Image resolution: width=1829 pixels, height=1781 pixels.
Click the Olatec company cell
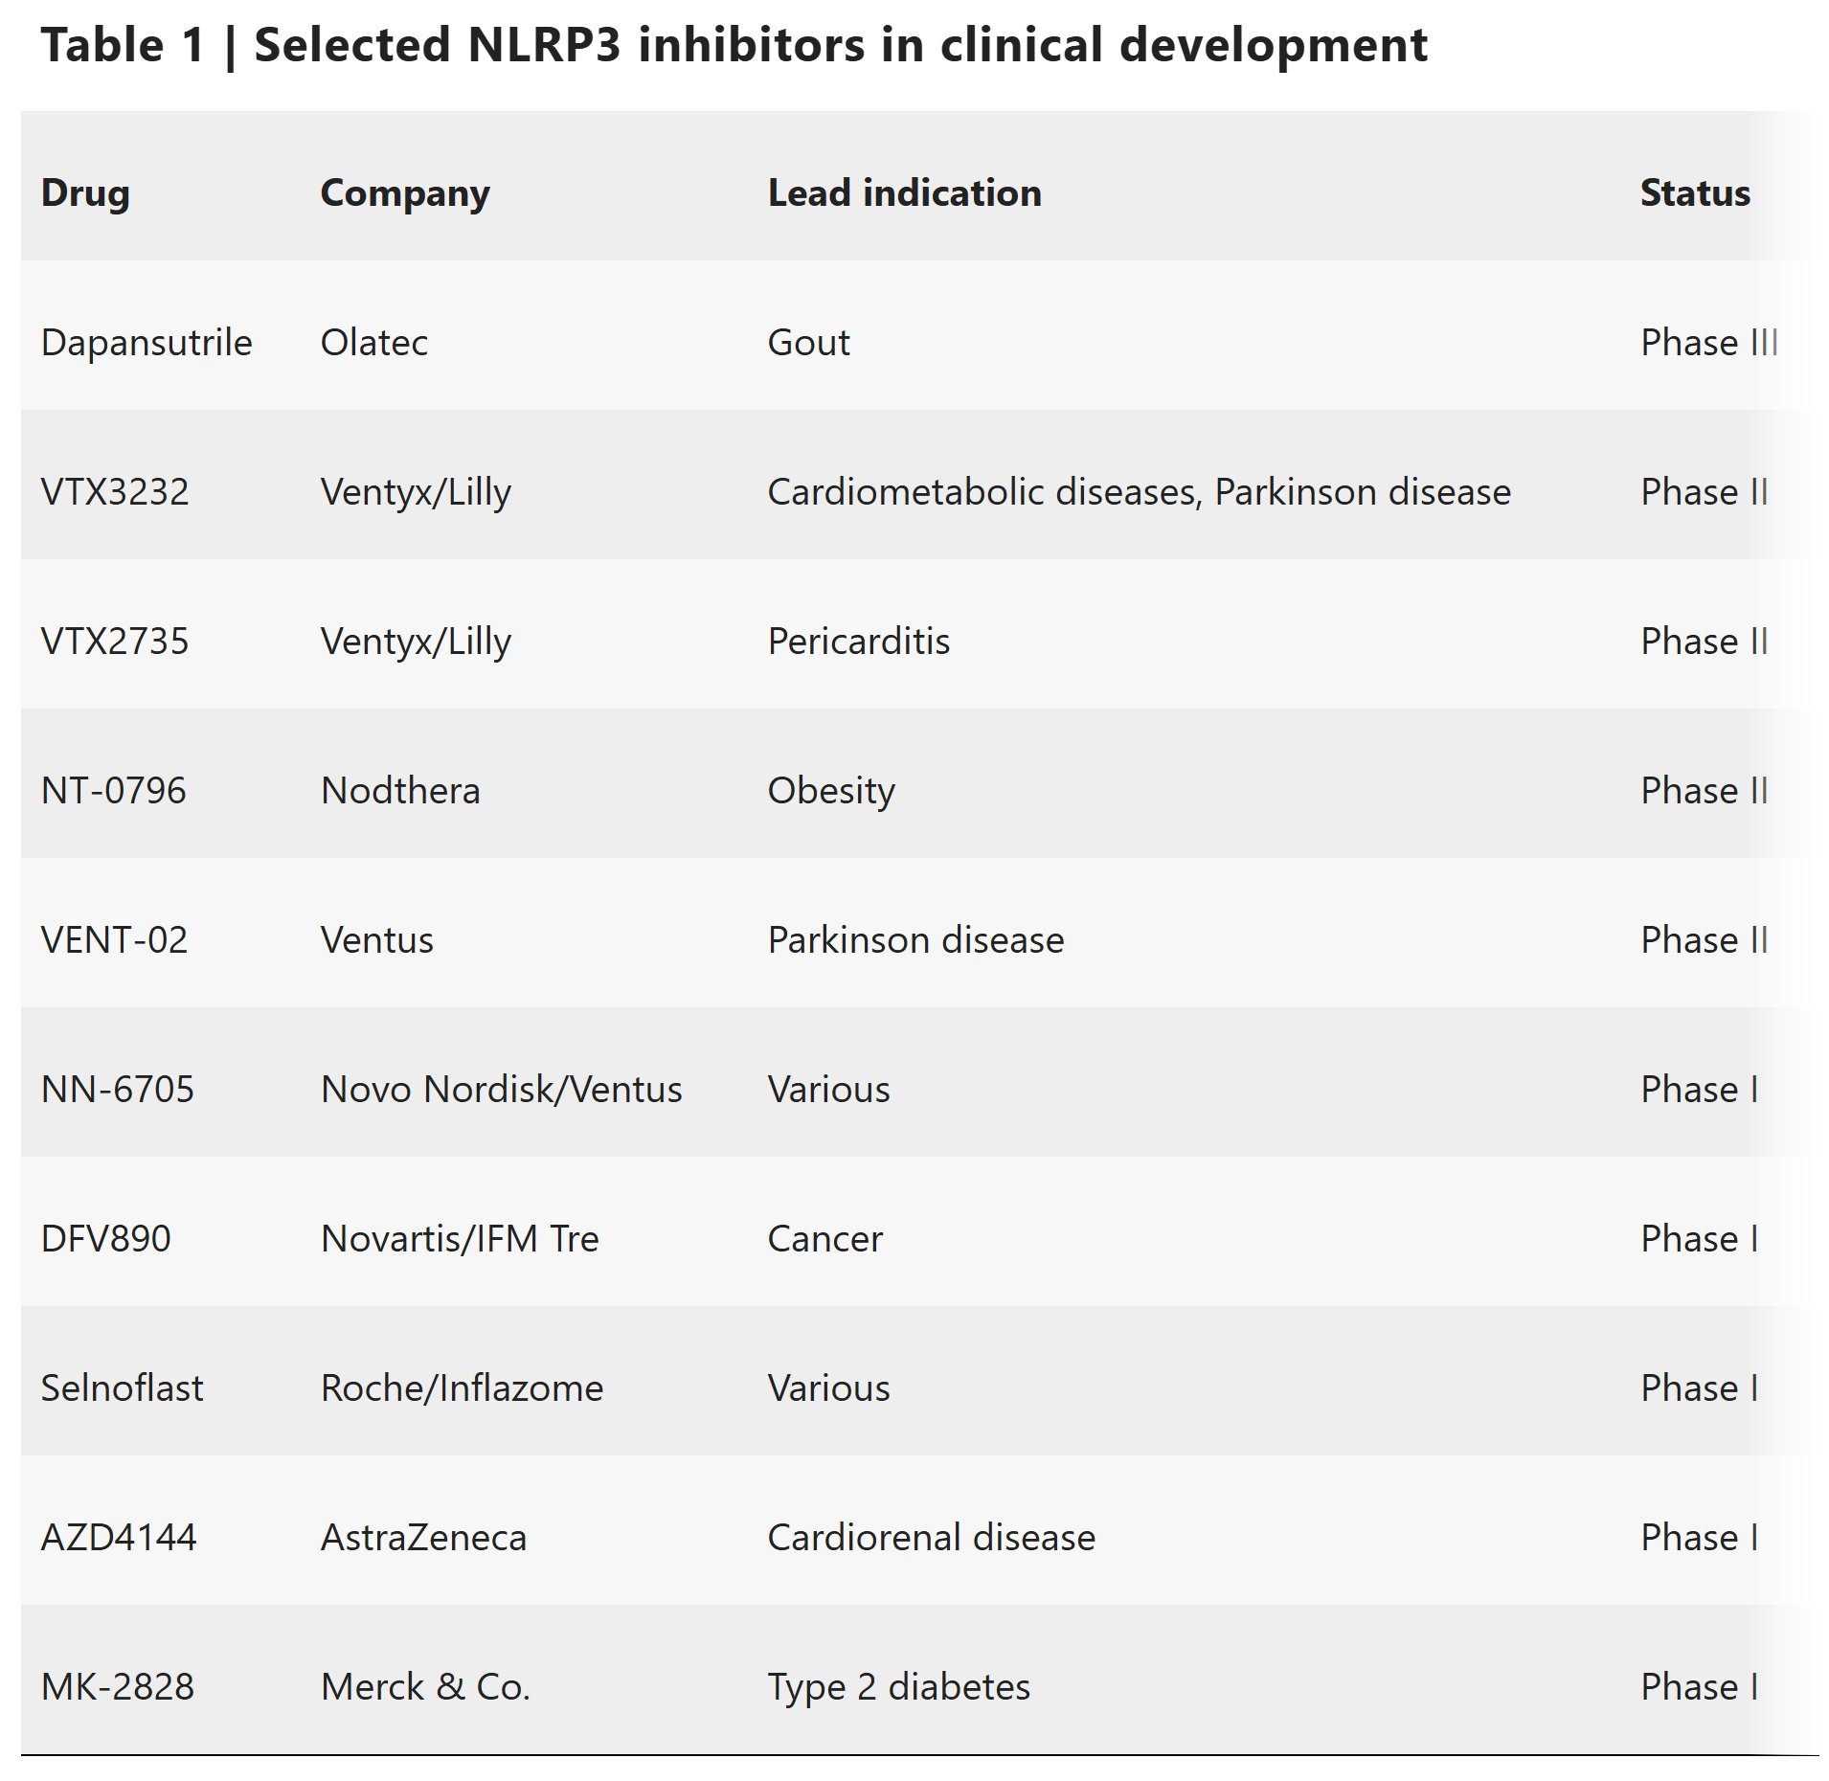click(x=373, y=343)
